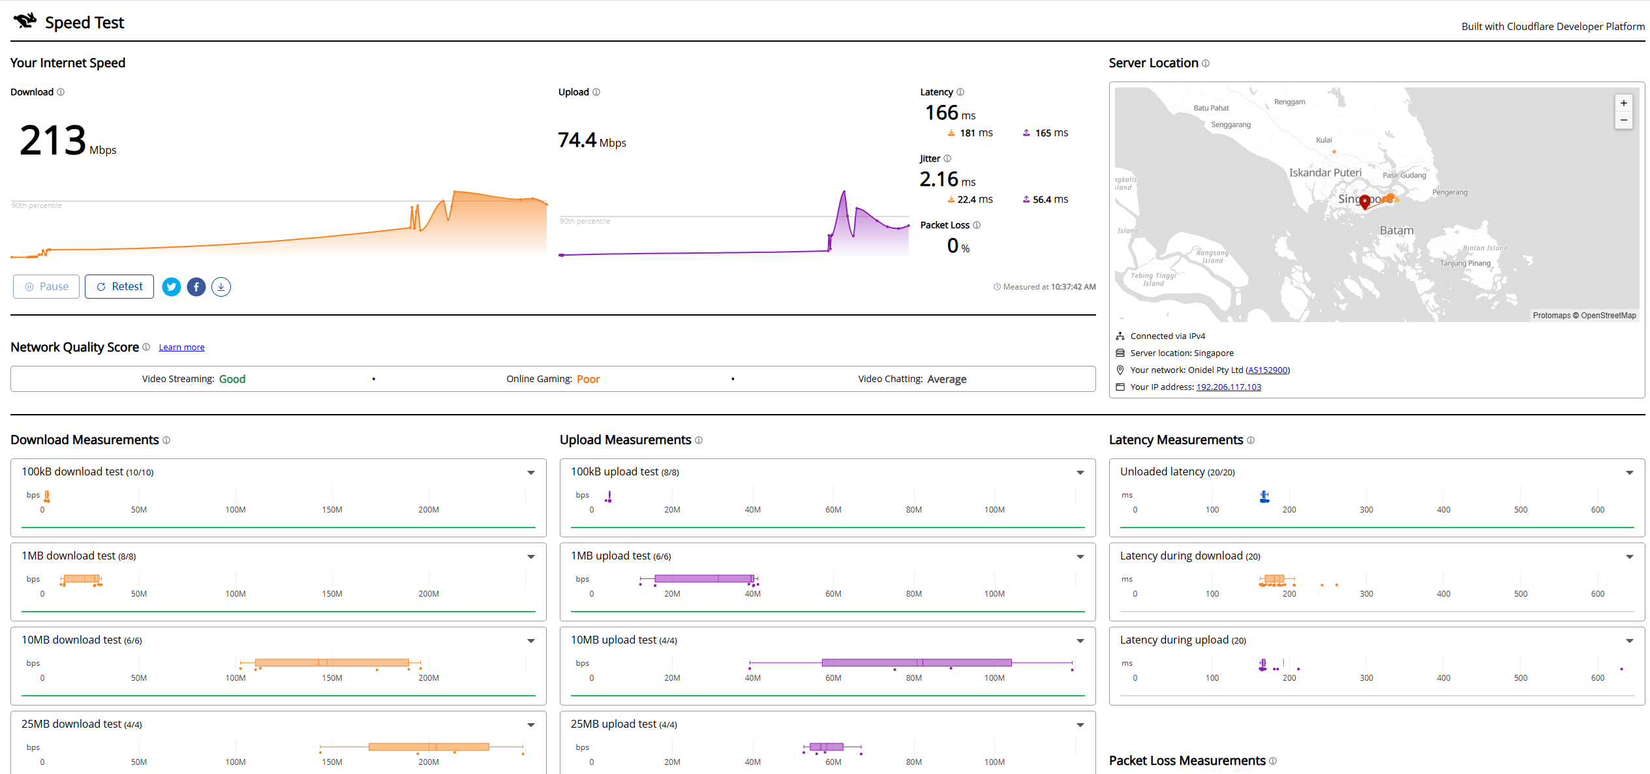Click the 2.16 ms jitter value
Screen dimensions: 1650x774
click(947, 179)
